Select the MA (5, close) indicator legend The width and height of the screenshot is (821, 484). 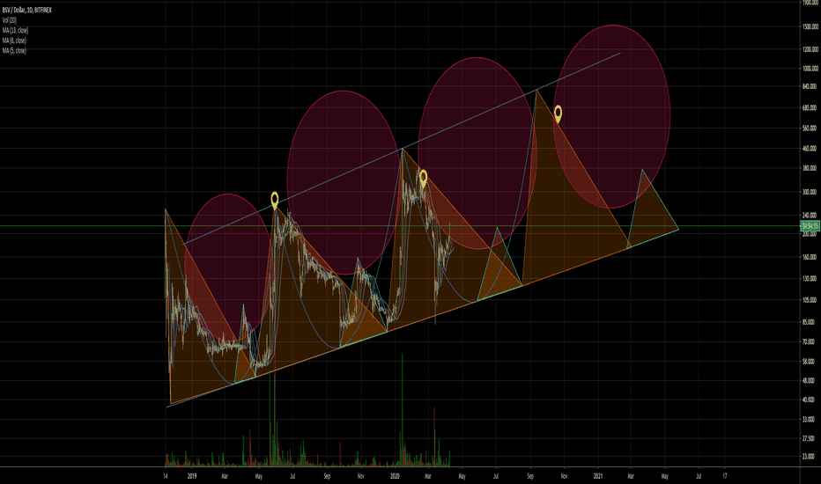(x=13, y=51)
